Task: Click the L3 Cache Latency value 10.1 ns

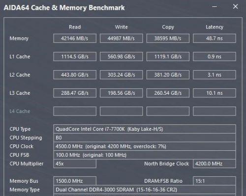Action: click(215, 93)
